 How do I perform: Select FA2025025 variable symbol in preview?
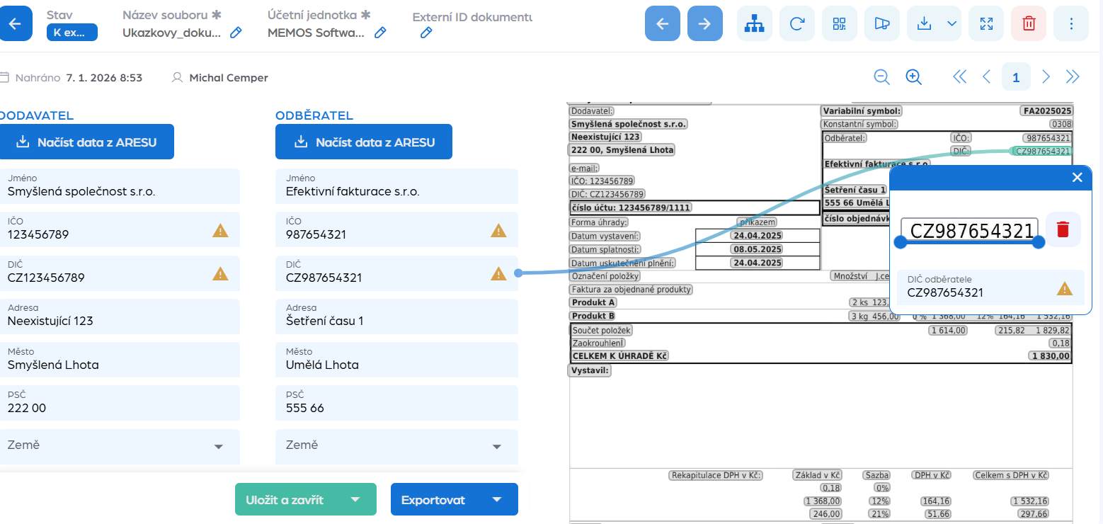point(1046,110)
